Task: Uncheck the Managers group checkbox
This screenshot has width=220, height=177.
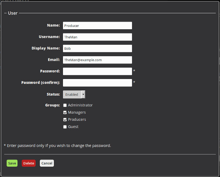Action: pyautogui.click(x=65, y=112)
